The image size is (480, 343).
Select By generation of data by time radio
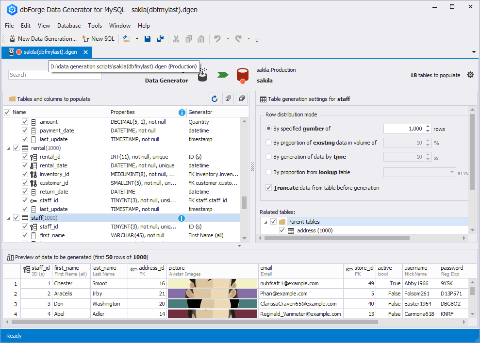(x=268, y=157)
